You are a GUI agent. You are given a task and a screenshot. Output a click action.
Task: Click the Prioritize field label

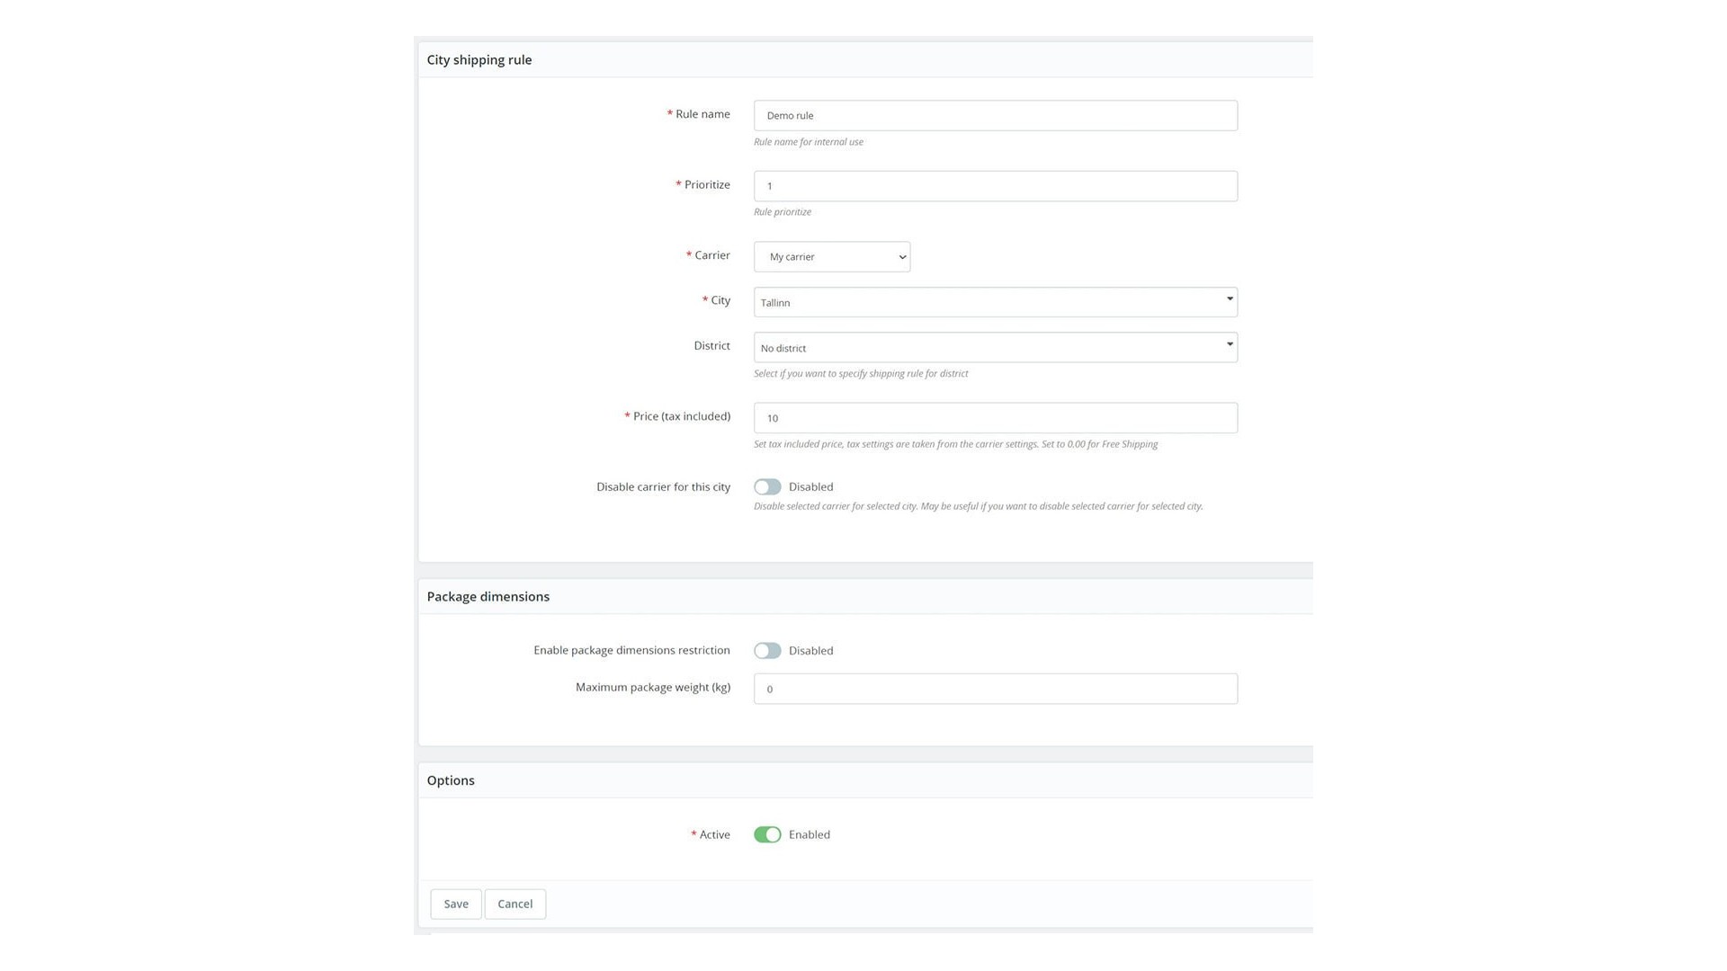point(706,185)
